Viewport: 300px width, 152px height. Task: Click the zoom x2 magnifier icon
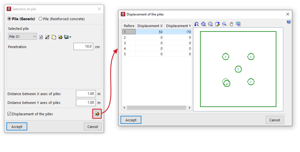(x=210, y=24)
